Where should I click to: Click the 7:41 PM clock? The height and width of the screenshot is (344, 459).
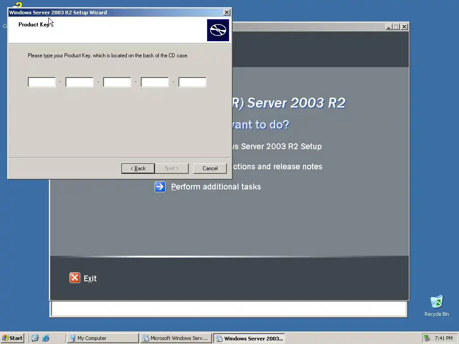pyautogui.click(x=443, y=338)
